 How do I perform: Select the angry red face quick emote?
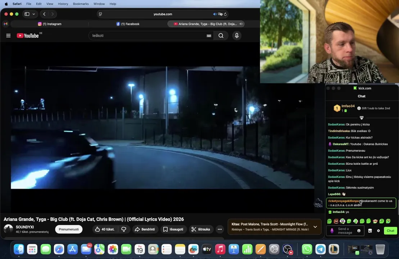pos(336,221)
